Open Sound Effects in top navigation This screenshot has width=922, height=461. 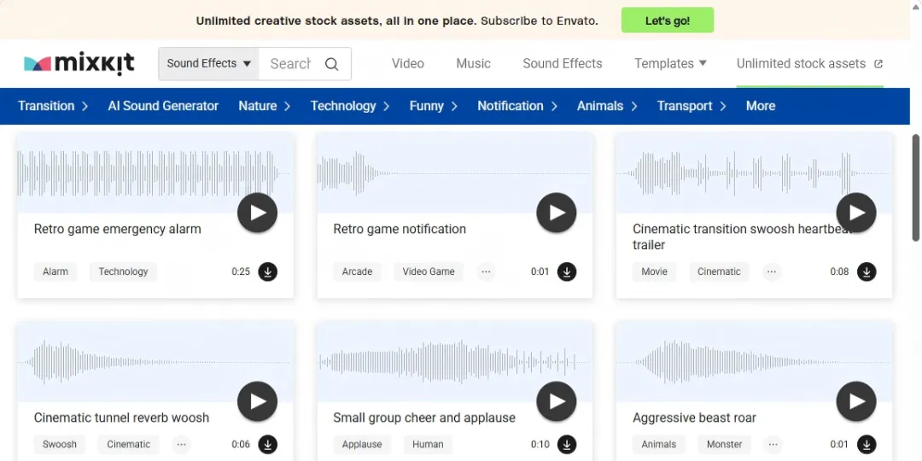coord(563,63)
